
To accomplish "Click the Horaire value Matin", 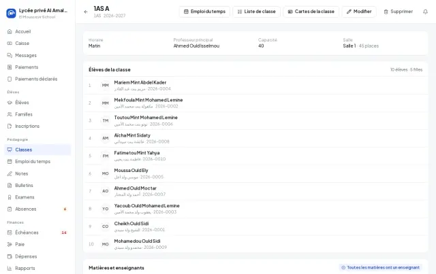I will (x=94, y=46).
